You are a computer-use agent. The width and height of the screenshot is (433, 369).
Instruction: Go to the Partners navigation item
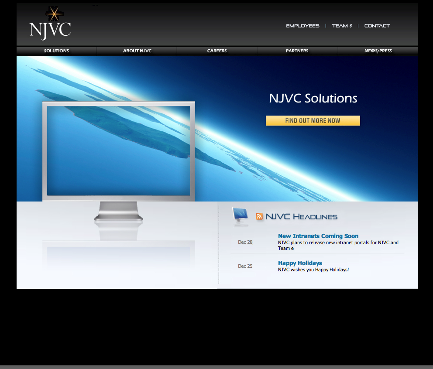click(x=297, y=51)
